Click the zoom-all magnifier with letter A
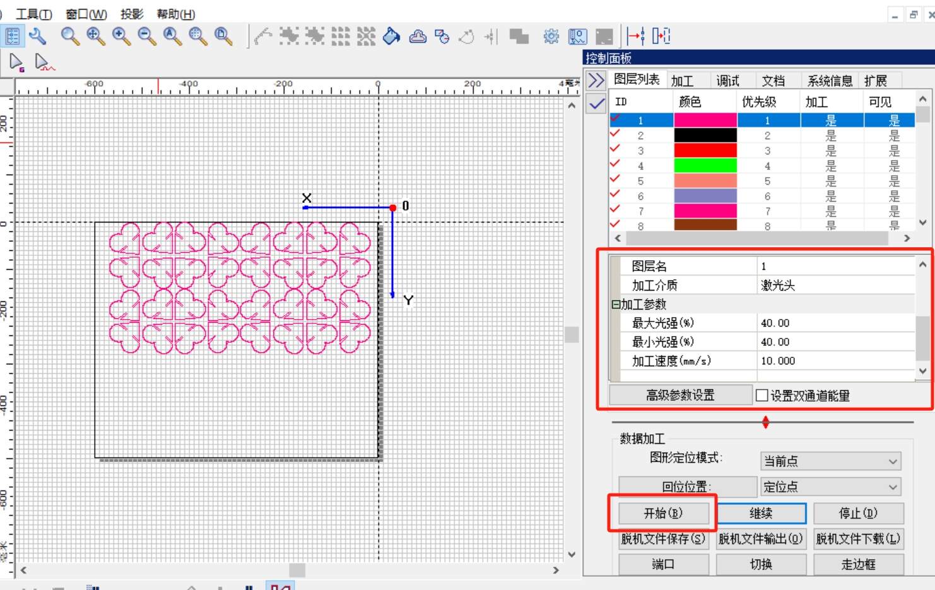Image resolution: width=935 pixels, height=590 pixels. click(172, 36)
